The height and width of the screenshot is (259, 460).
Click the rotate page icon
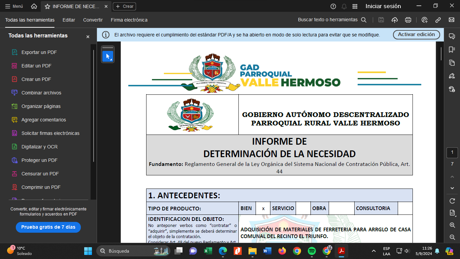pyautogui.click(x=452, y=201)
